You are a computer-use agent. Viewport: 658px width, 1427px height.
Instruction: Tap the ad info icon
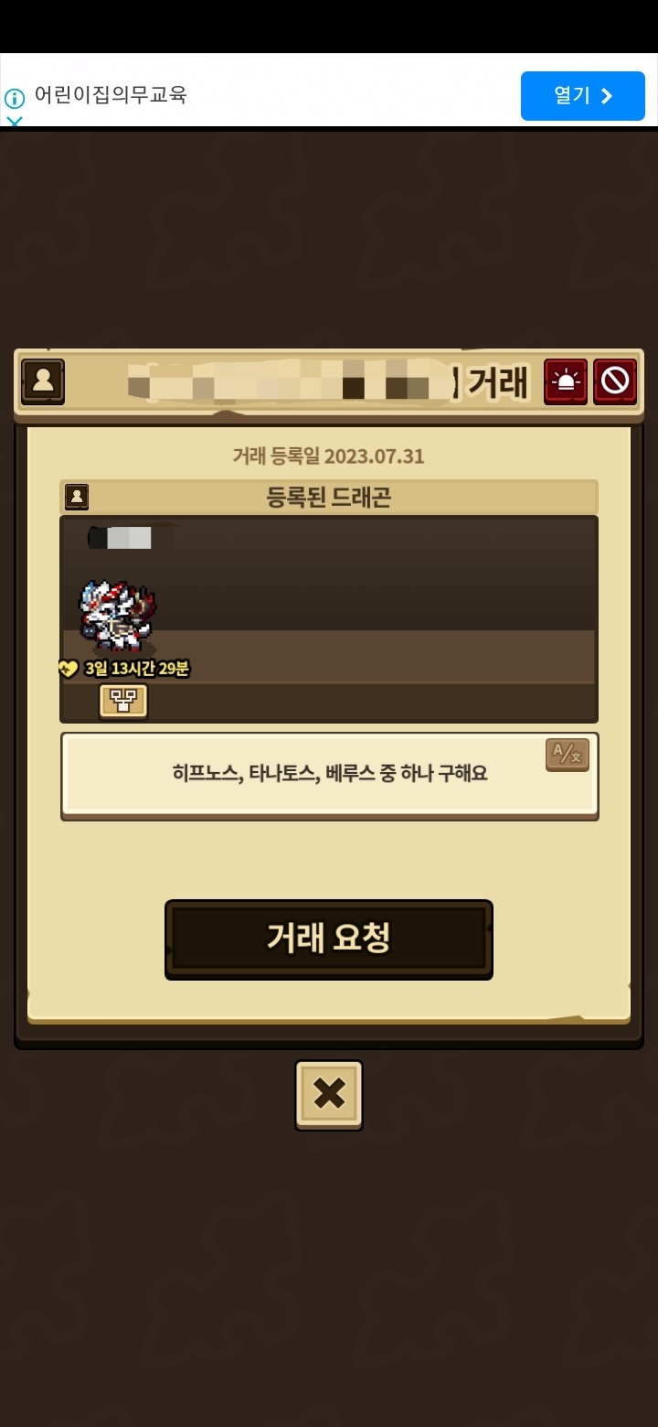(x=14, y=98)
